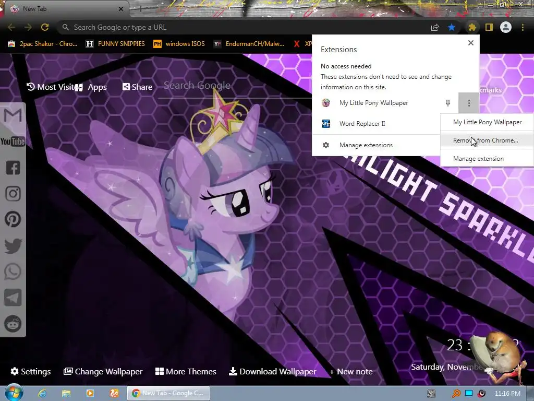The width and height of the screenshot is (534, 401).
Task: Click More Themes button
Action: [186, 371]
